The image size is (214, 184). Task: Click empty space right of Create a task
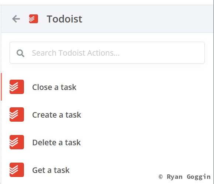147,114
